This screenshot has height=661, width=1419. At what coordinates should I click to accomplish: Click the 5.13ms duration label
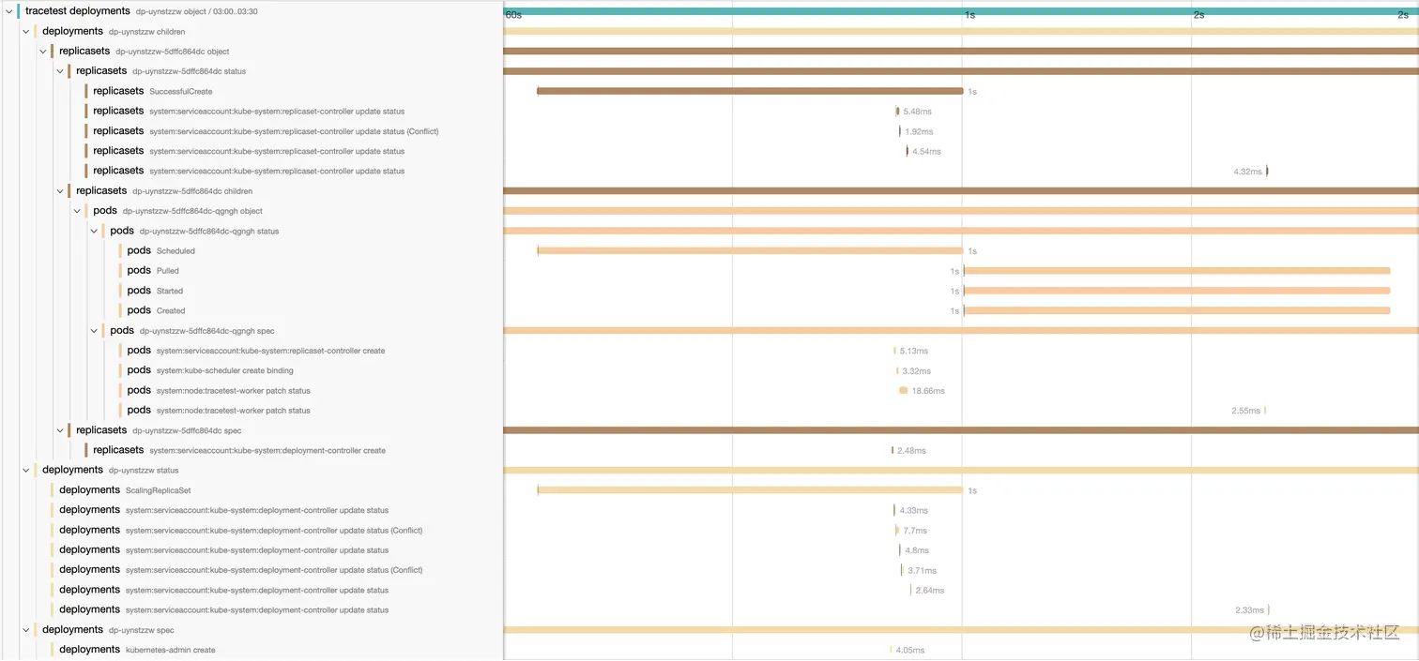pos(914,351)
